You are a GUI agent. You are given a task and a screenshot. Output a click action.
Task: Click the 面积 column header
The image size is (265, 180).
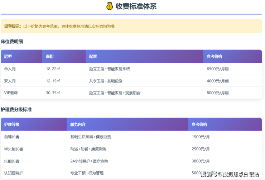50,56
